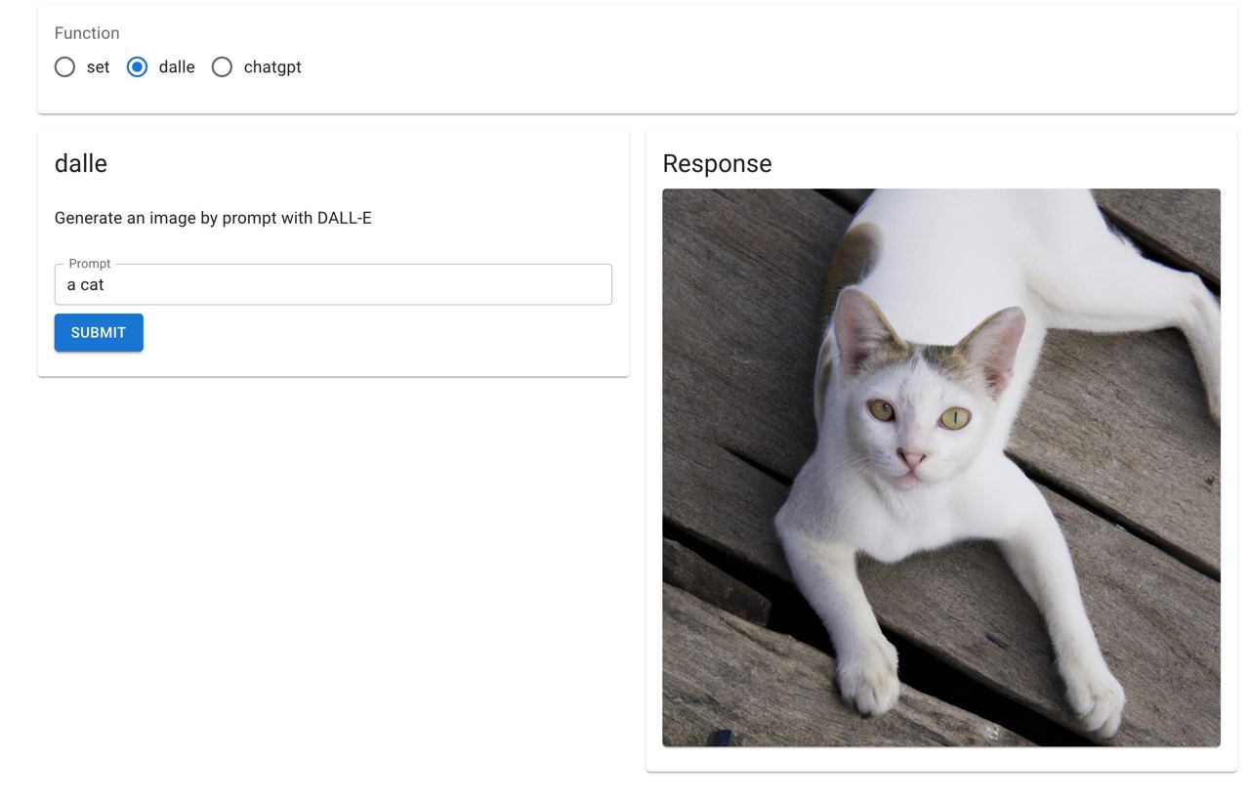Screen dimensions: 1250x801
Task: Open the generated cat image
Action: [x=941, y=468]
